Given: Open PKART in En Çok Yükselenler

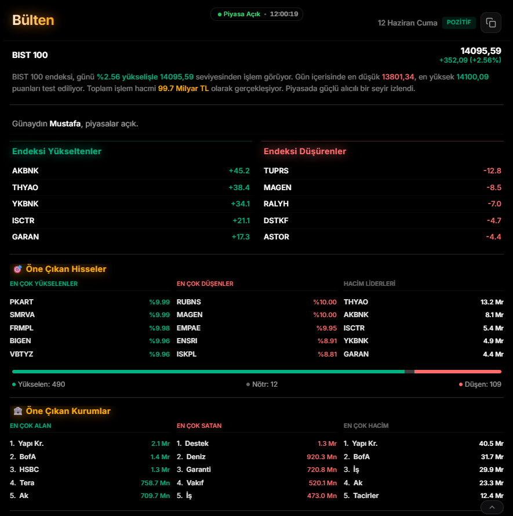Looking at the screenshot, I should point(90,302).
